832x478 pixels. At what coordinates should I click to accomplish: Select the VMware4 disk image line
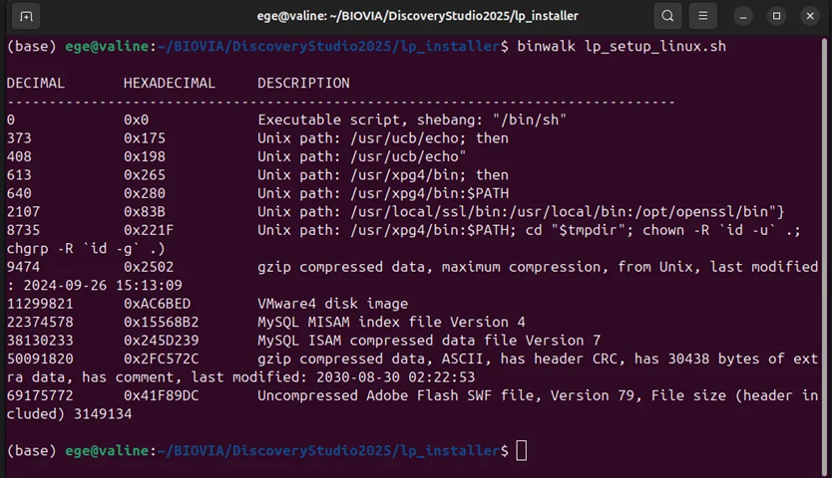pyautogui.click(x=208, y=304)
